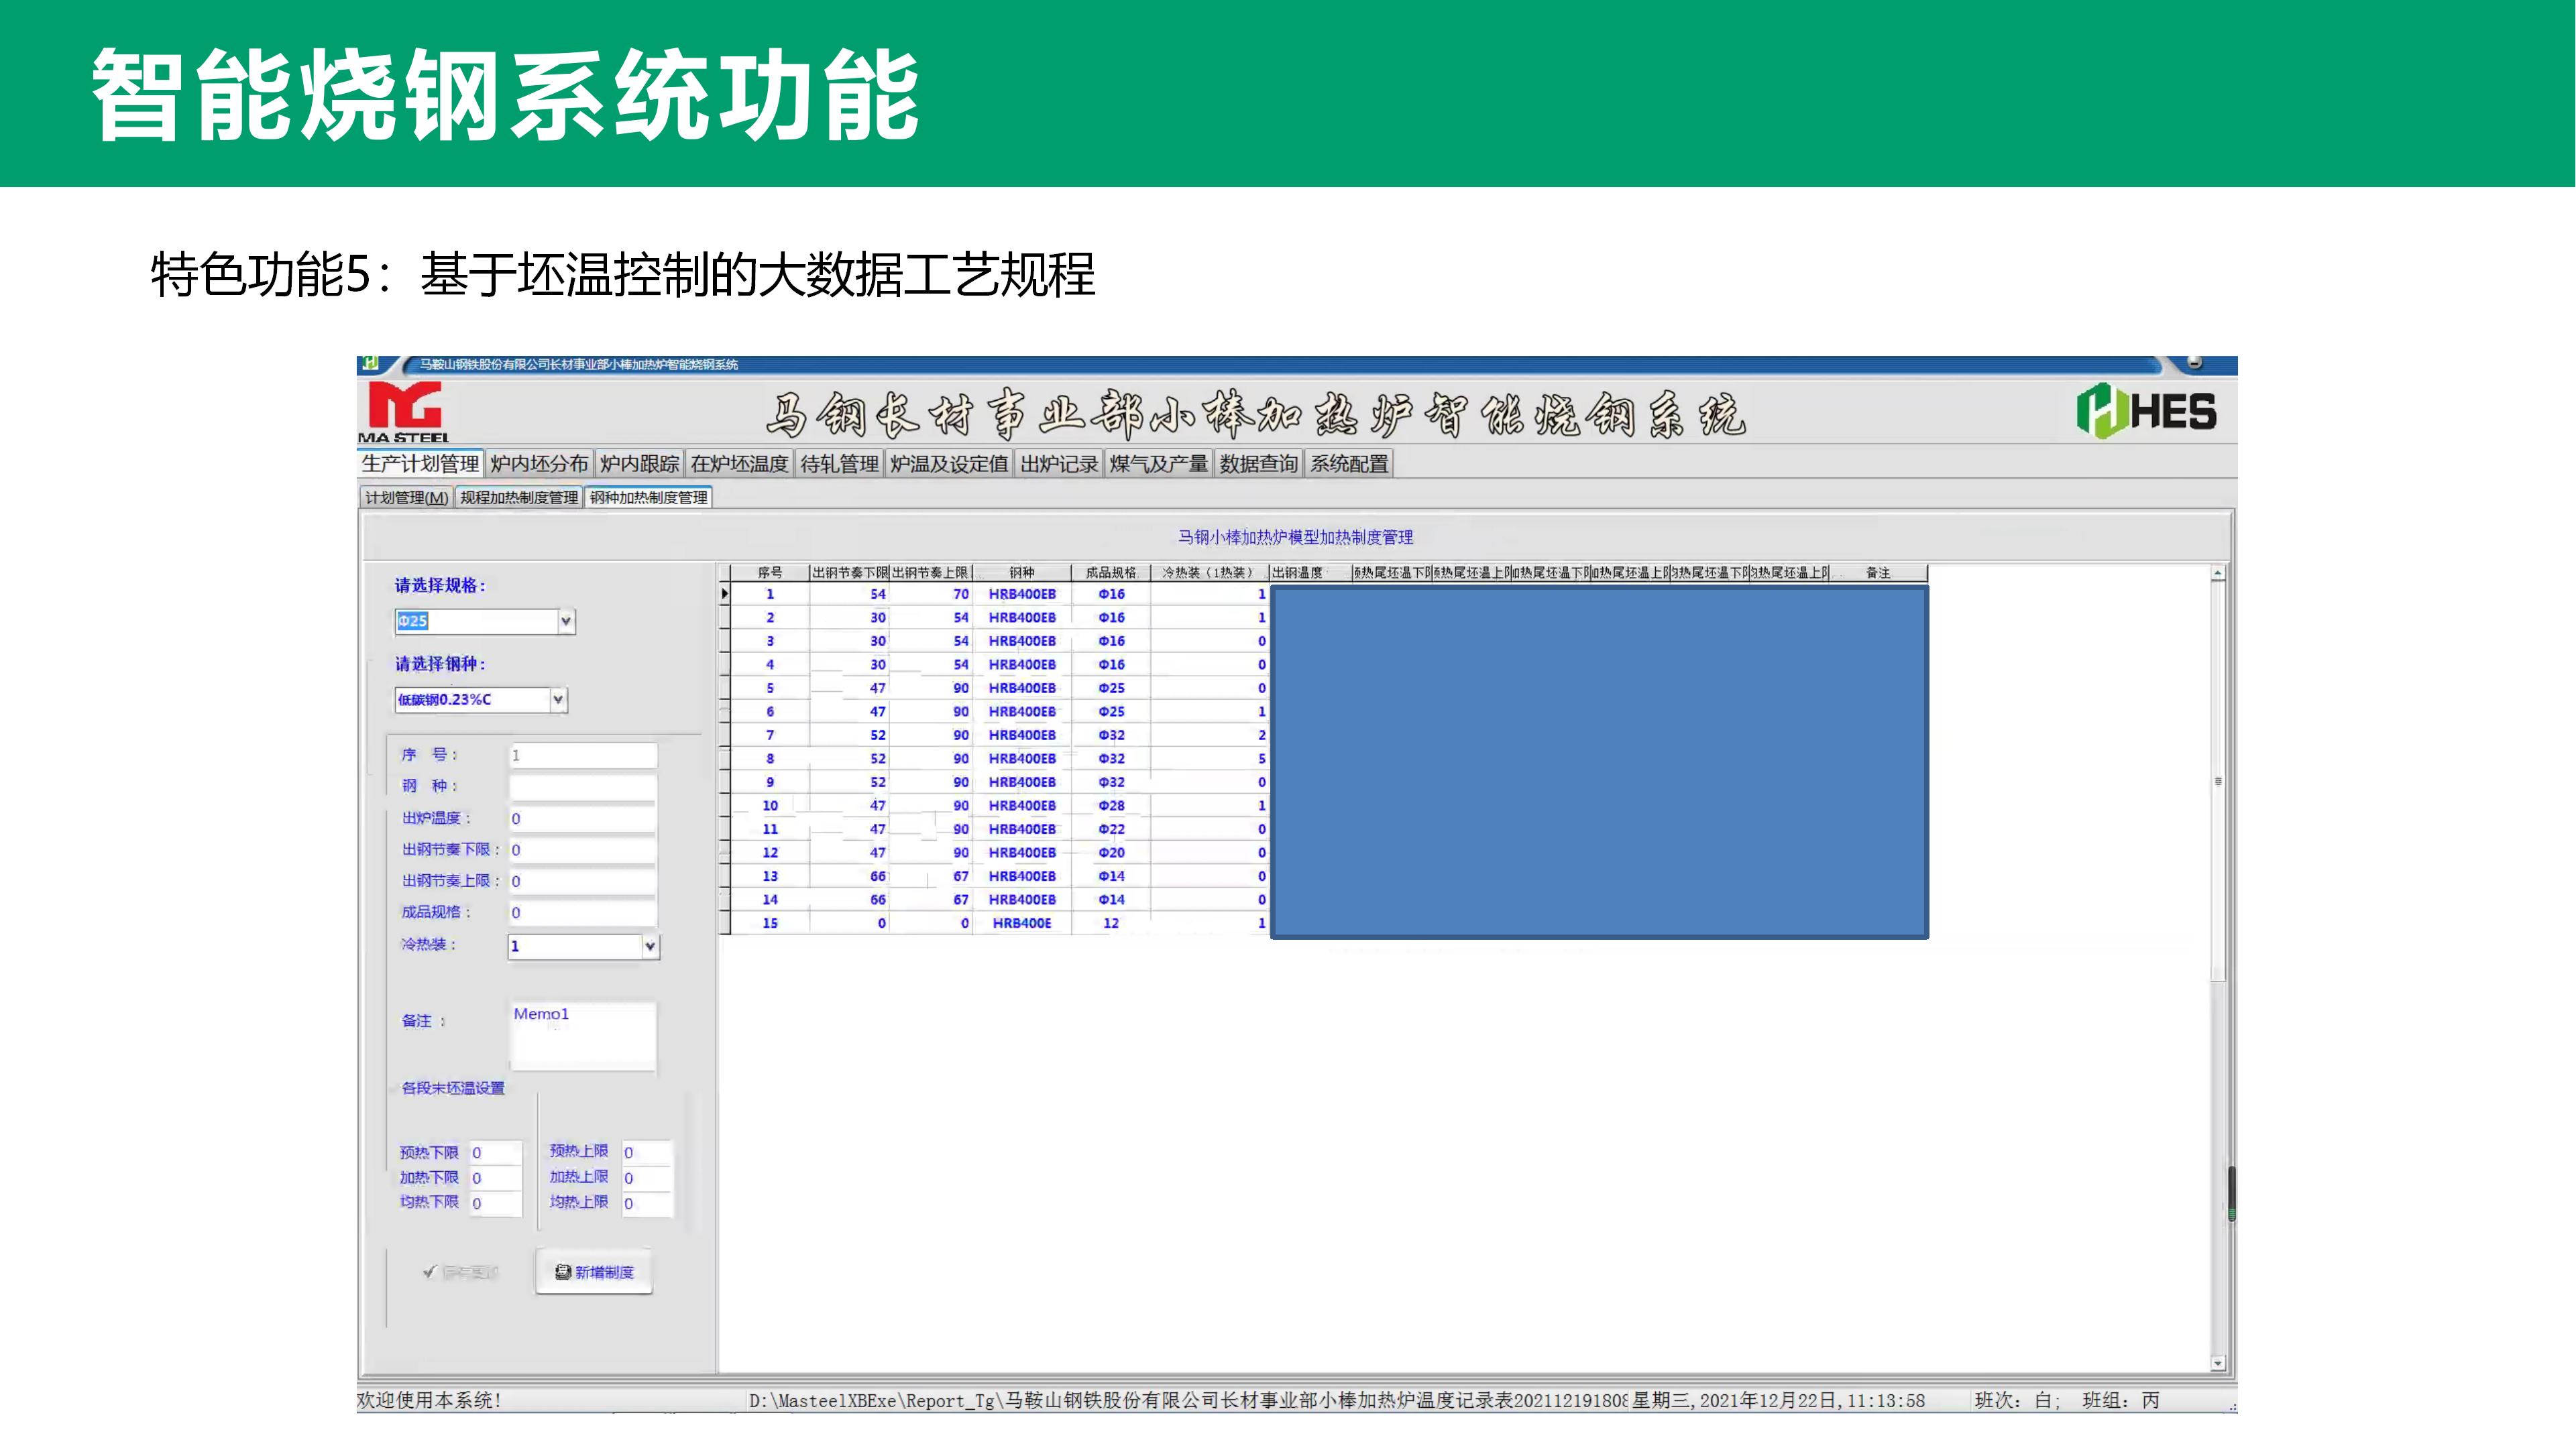Click the 序号 column header
This screenshot has width=2576, height=1448.
tap(769, 572)
